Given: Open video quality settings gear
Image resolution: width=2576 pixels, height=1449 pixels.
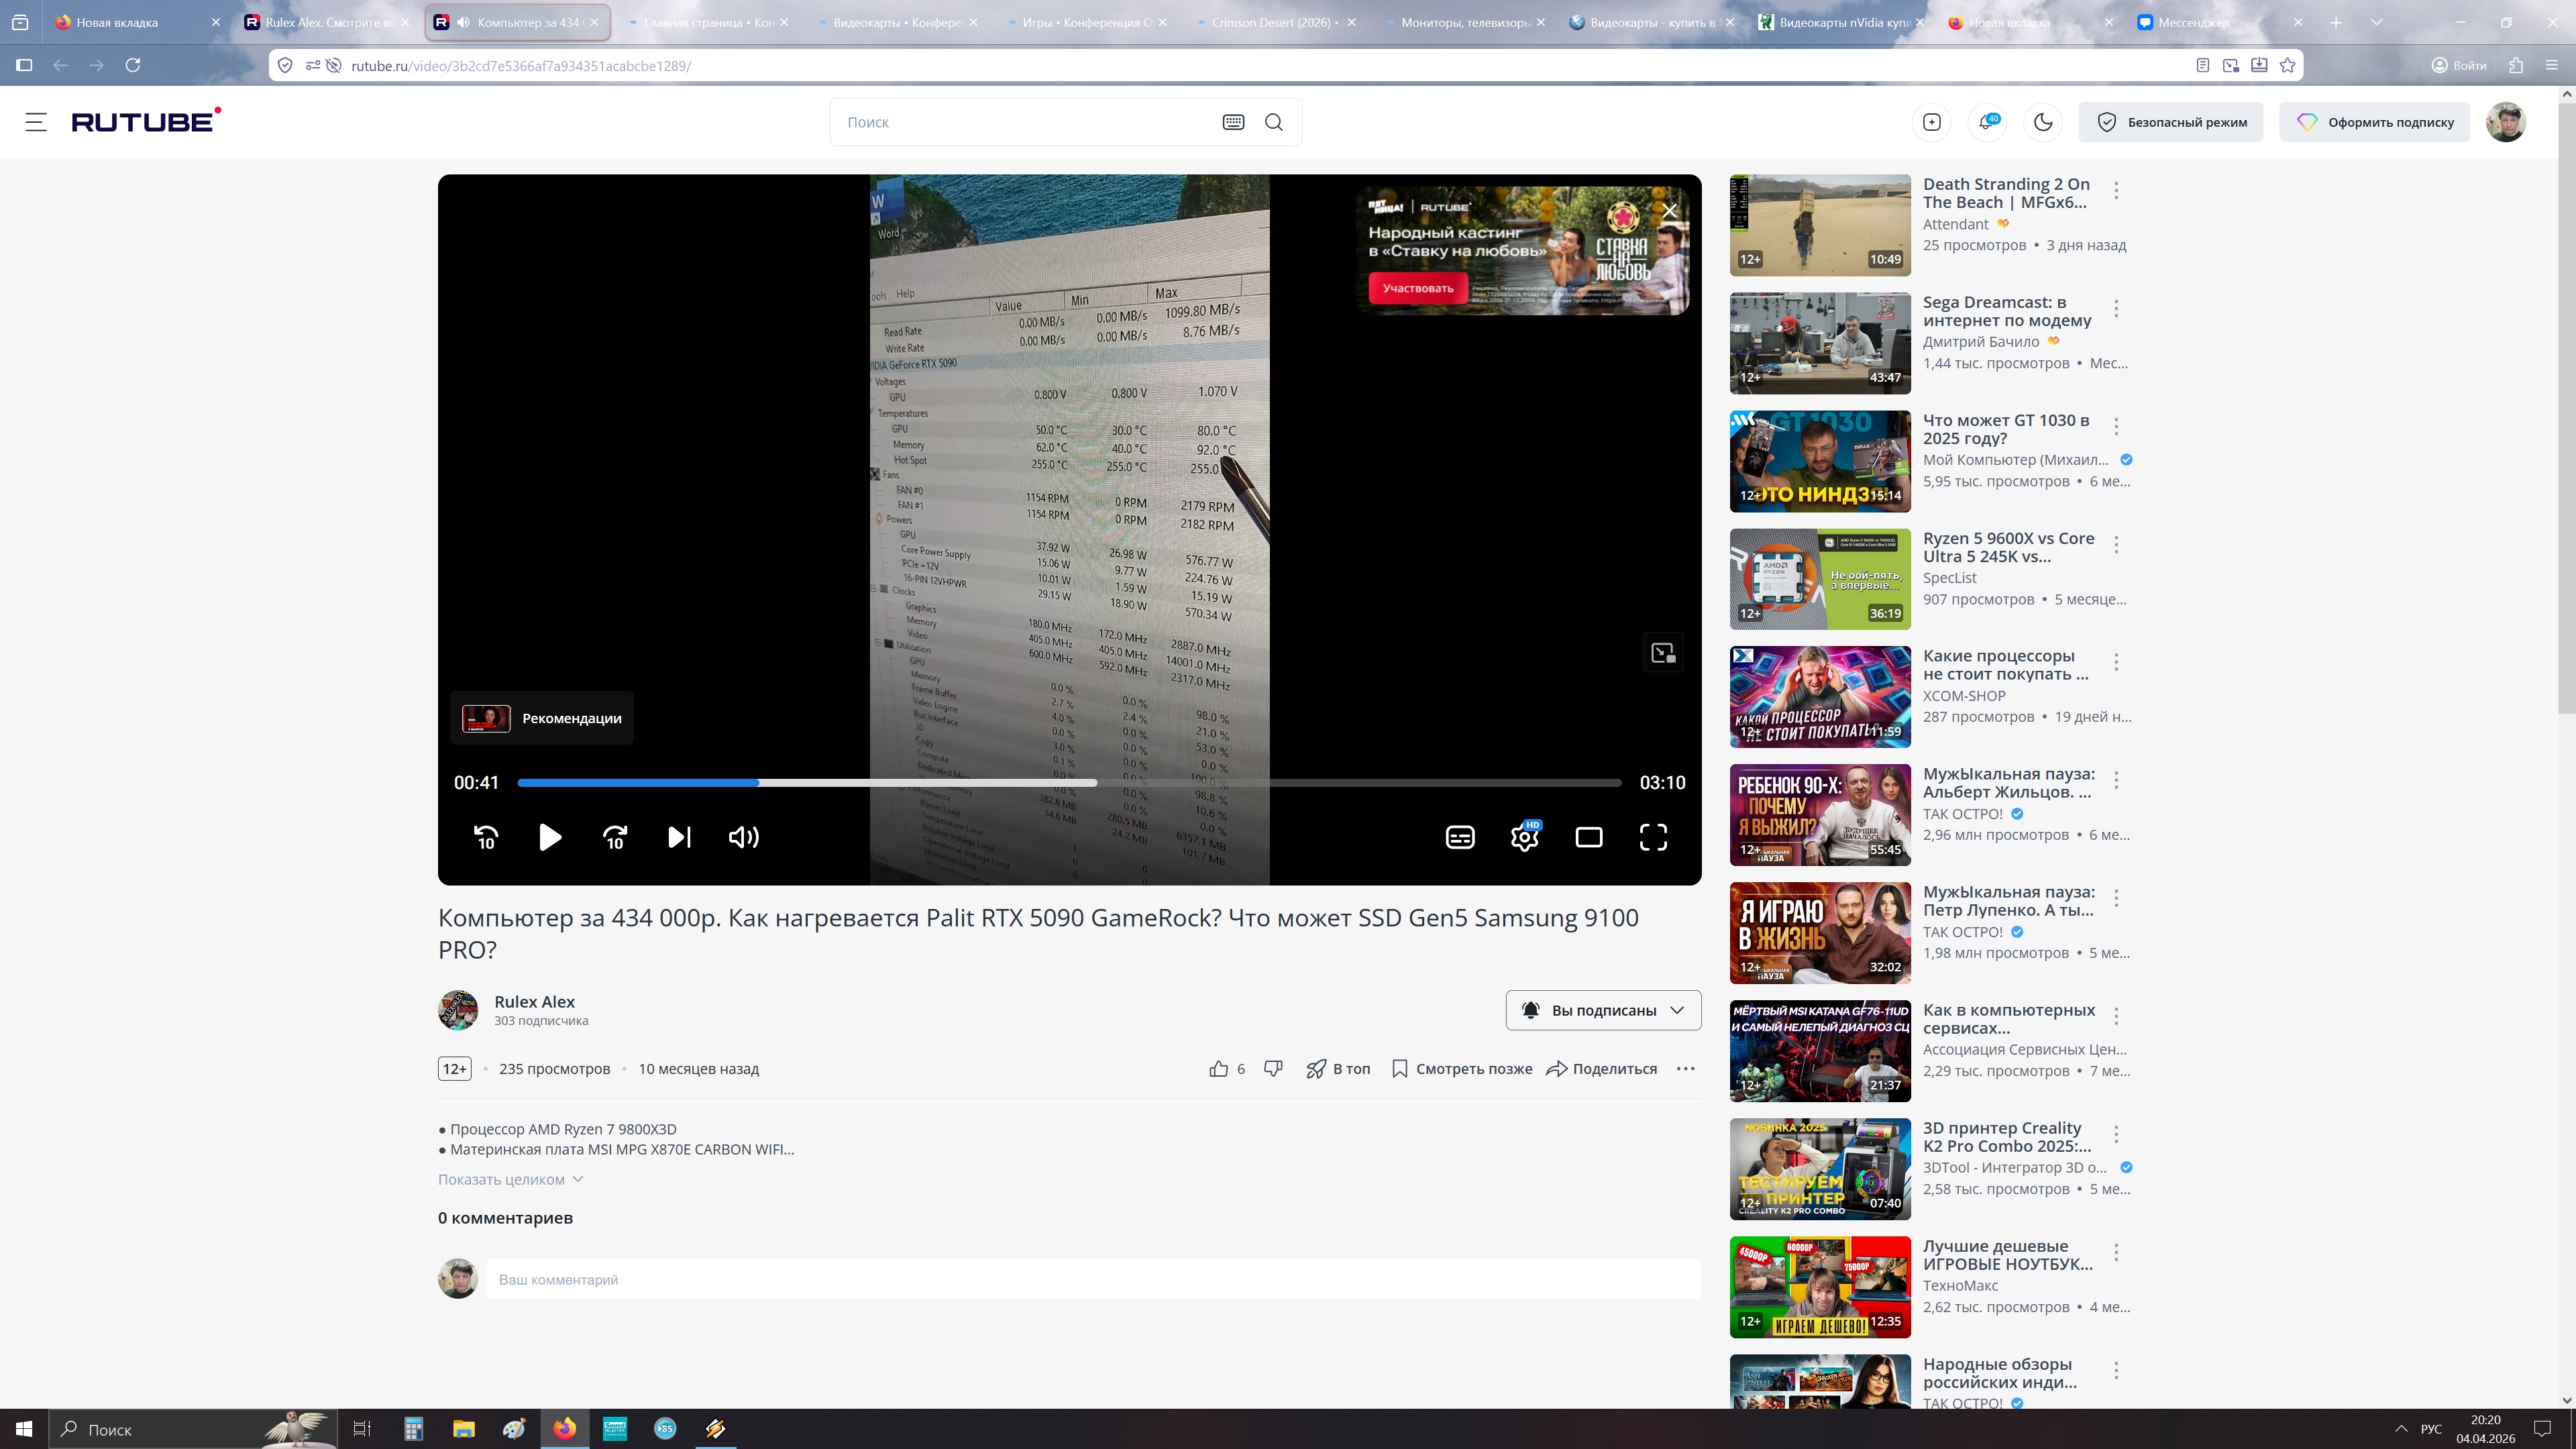Looking at the screenshot, I should (x=1524, y=837).
